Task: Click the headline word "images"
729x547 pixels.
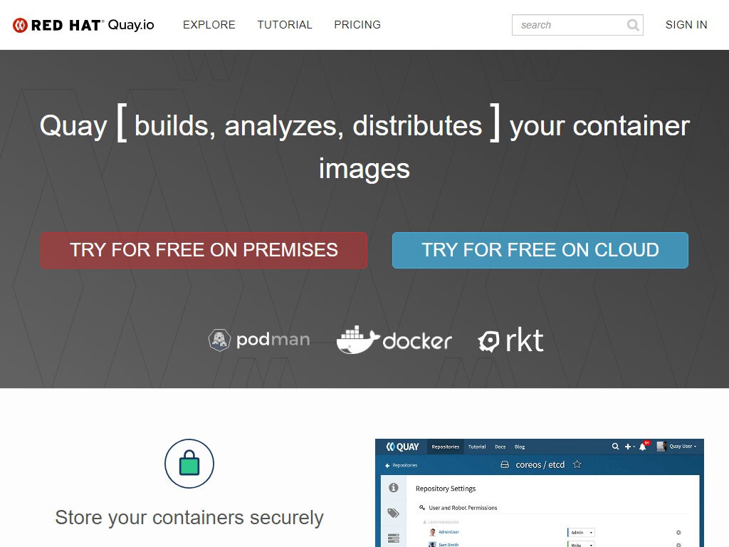Action: [364, 168]
